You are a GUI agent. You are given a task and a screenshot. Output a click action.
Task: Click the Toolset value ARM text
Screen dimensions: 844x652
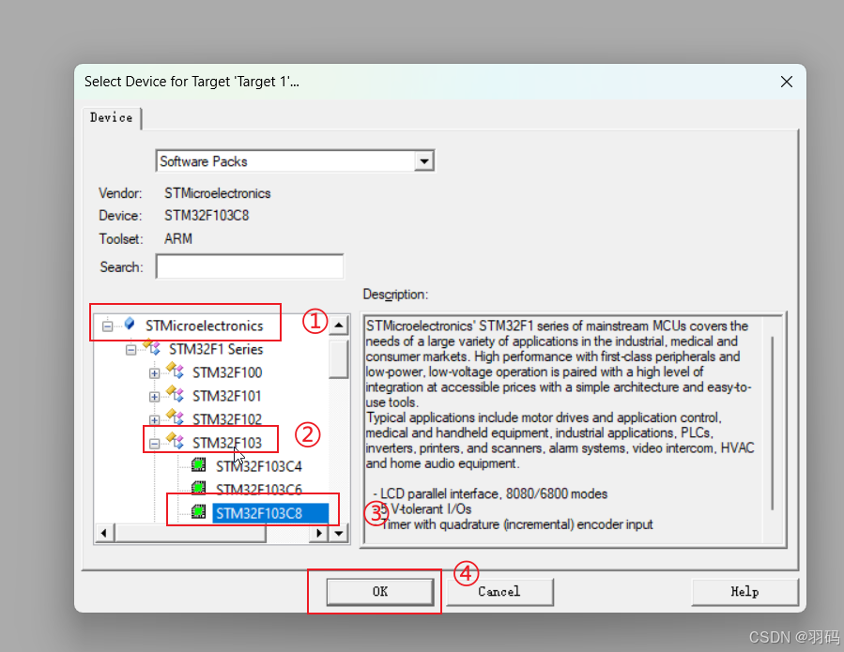coord(178,239)
